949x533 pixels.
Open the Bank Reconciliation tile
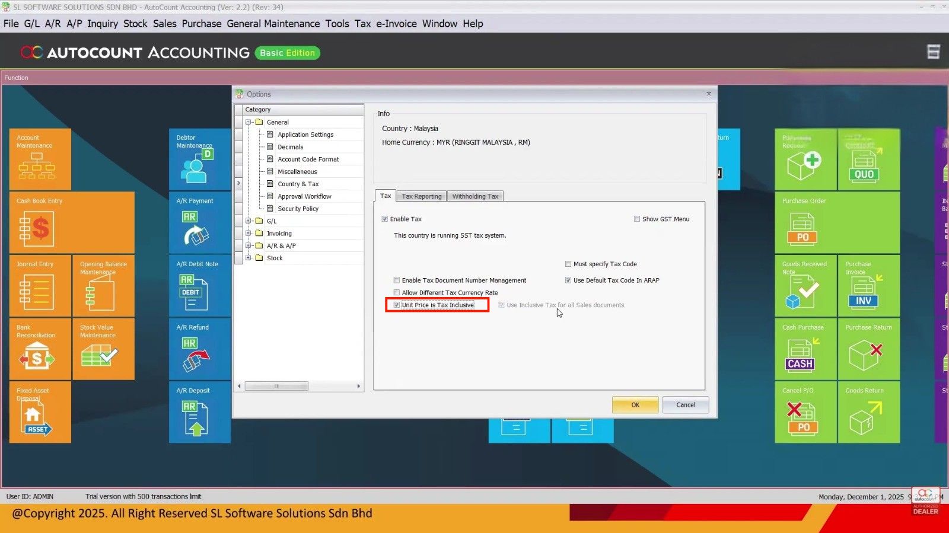(x=40, y=349)
